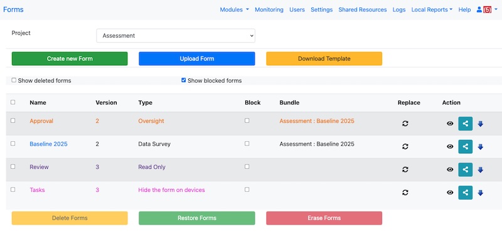Click the orange 'Assessment : Baseline 2025' bundle text
The image size is (502, 234).
click(317, 121)
